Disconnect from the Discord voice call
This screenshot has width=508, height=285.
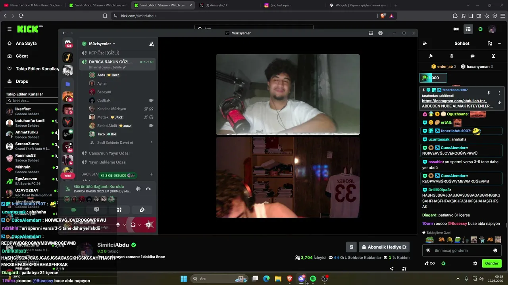(148, 189)
